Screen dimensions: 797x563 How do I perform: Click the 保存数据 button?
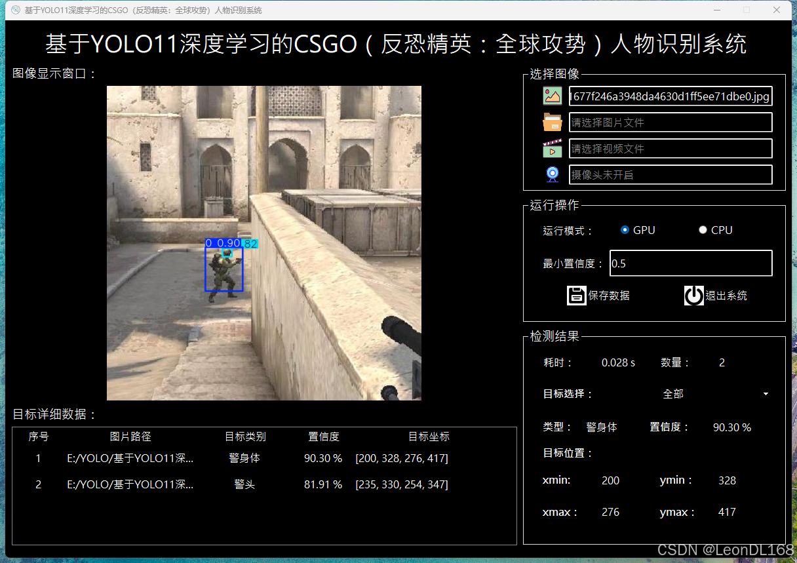click(598, 296)
